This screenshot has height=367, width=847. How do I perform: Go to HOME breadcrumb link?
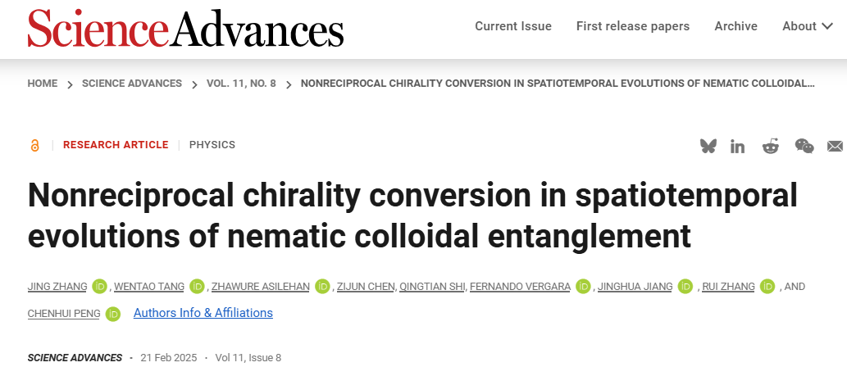[43, 84]
